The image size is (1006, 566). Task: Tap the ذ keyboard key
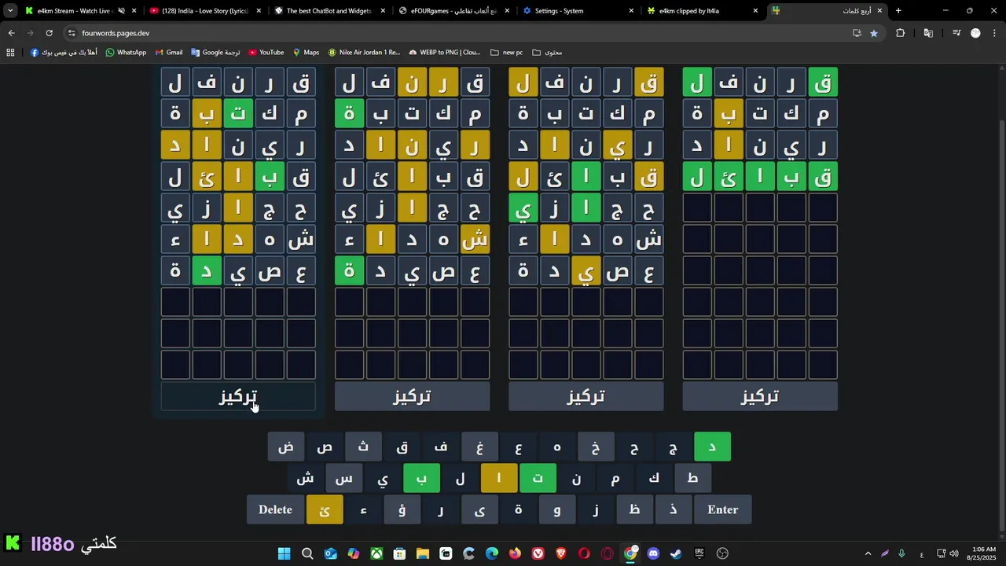(674, 509)
